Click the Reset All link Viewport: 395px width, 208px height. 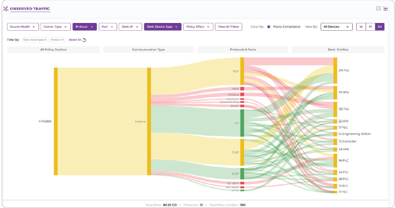click(x=75, y=39)
